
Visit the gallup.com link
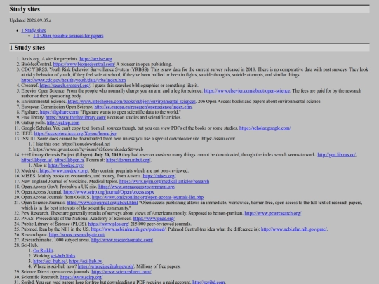pyautogui.click(x=63, y=123)
